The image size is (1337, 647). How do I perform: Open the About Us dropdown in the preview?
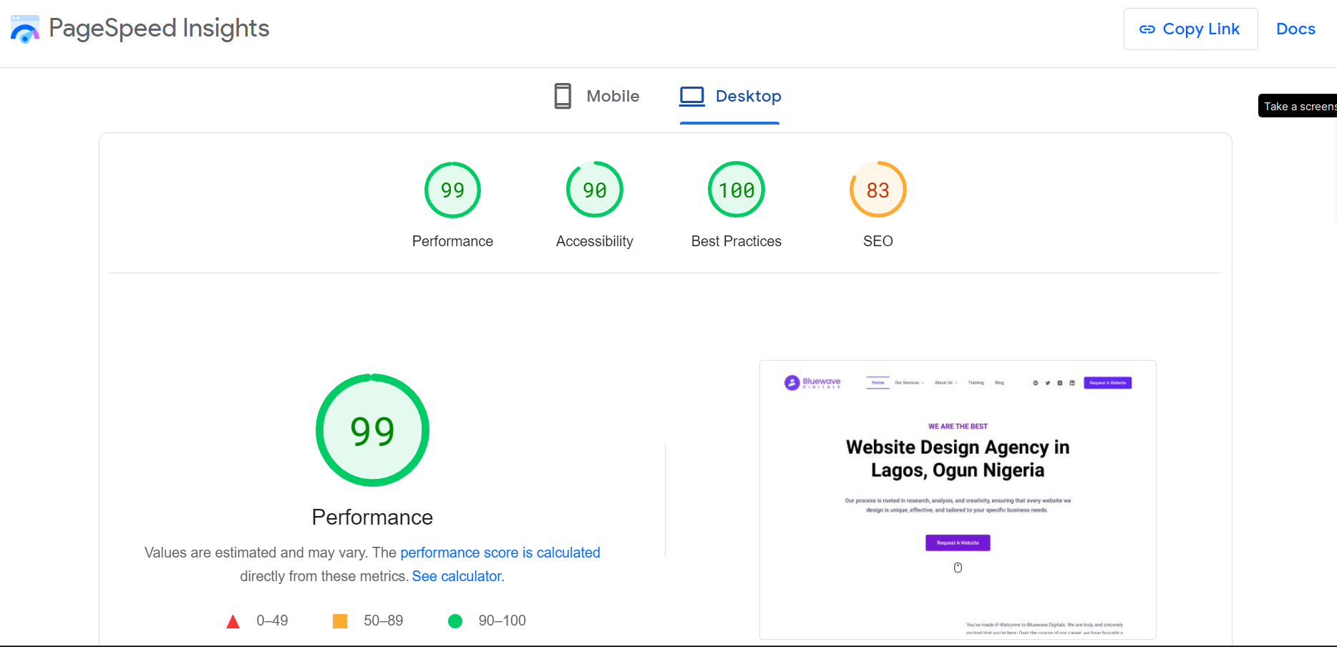click(944, 382)
